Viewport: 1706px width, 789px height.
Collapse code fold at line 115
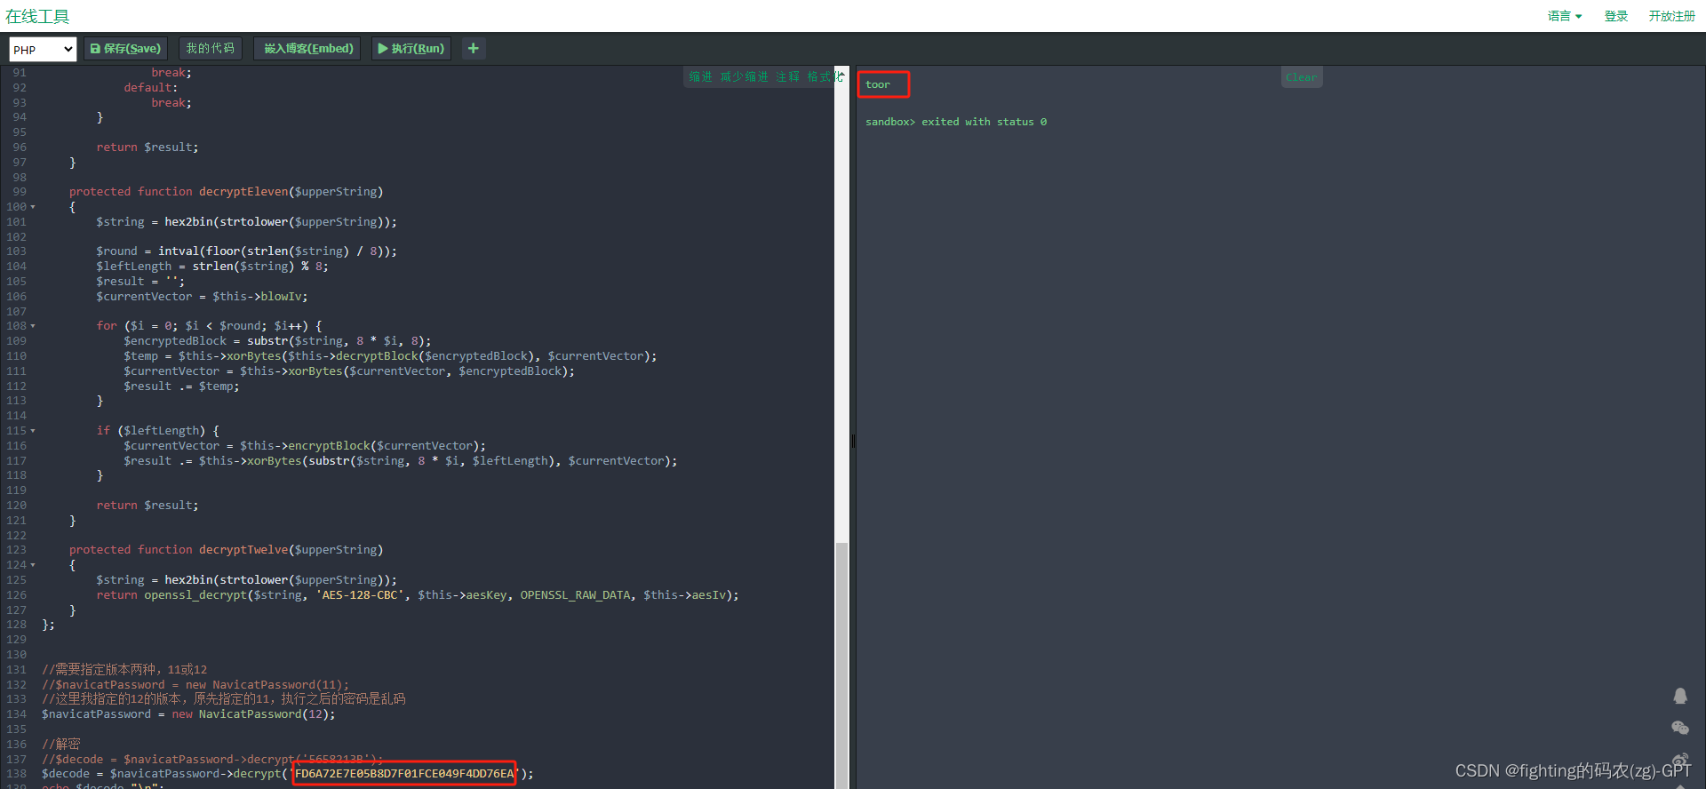pos(33,431)
